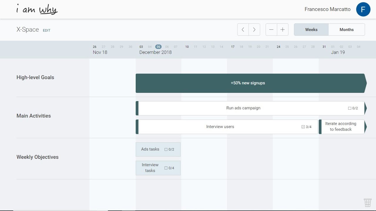Click the left handle of Interview users bar
This screenshot has height=211, width=376.
(137, 127)
